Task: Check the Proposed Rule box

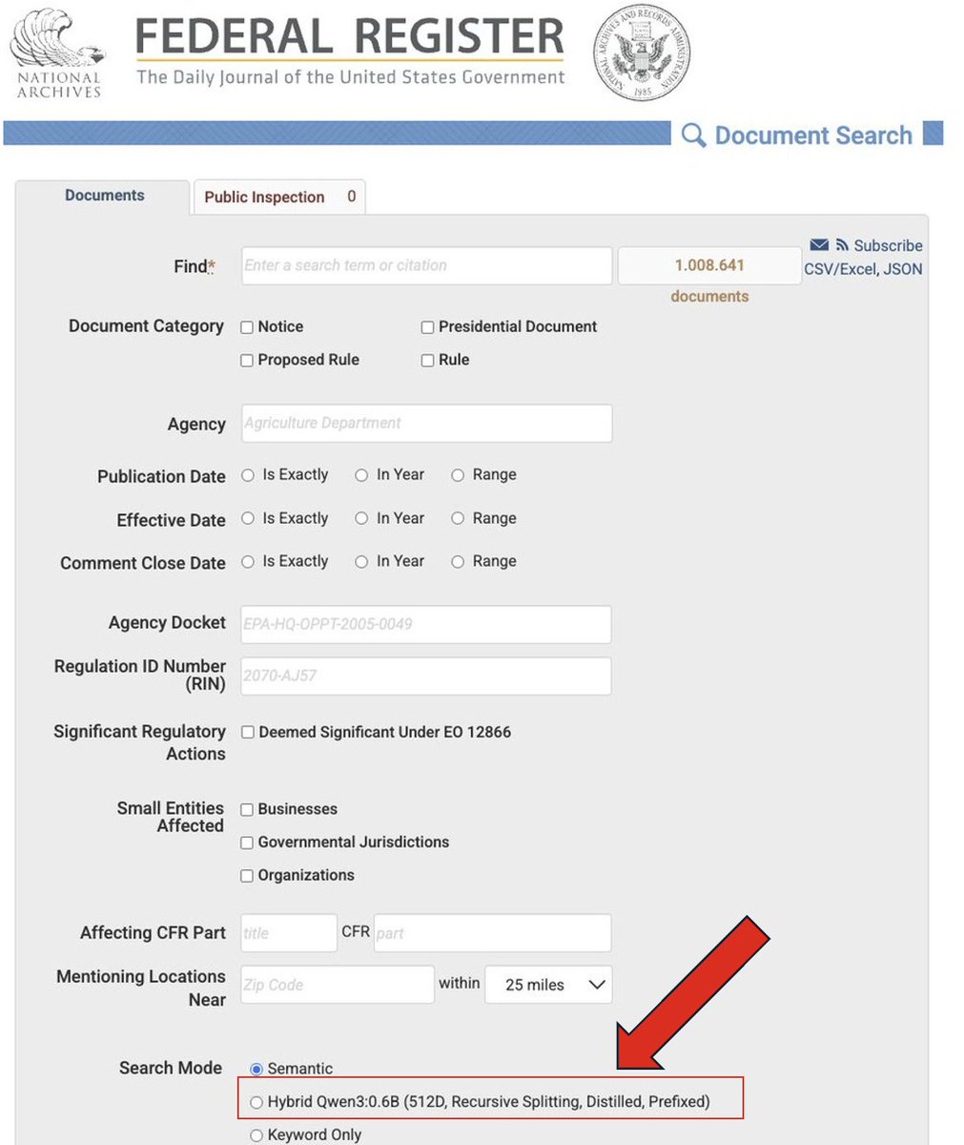Action: click(247, 361)
